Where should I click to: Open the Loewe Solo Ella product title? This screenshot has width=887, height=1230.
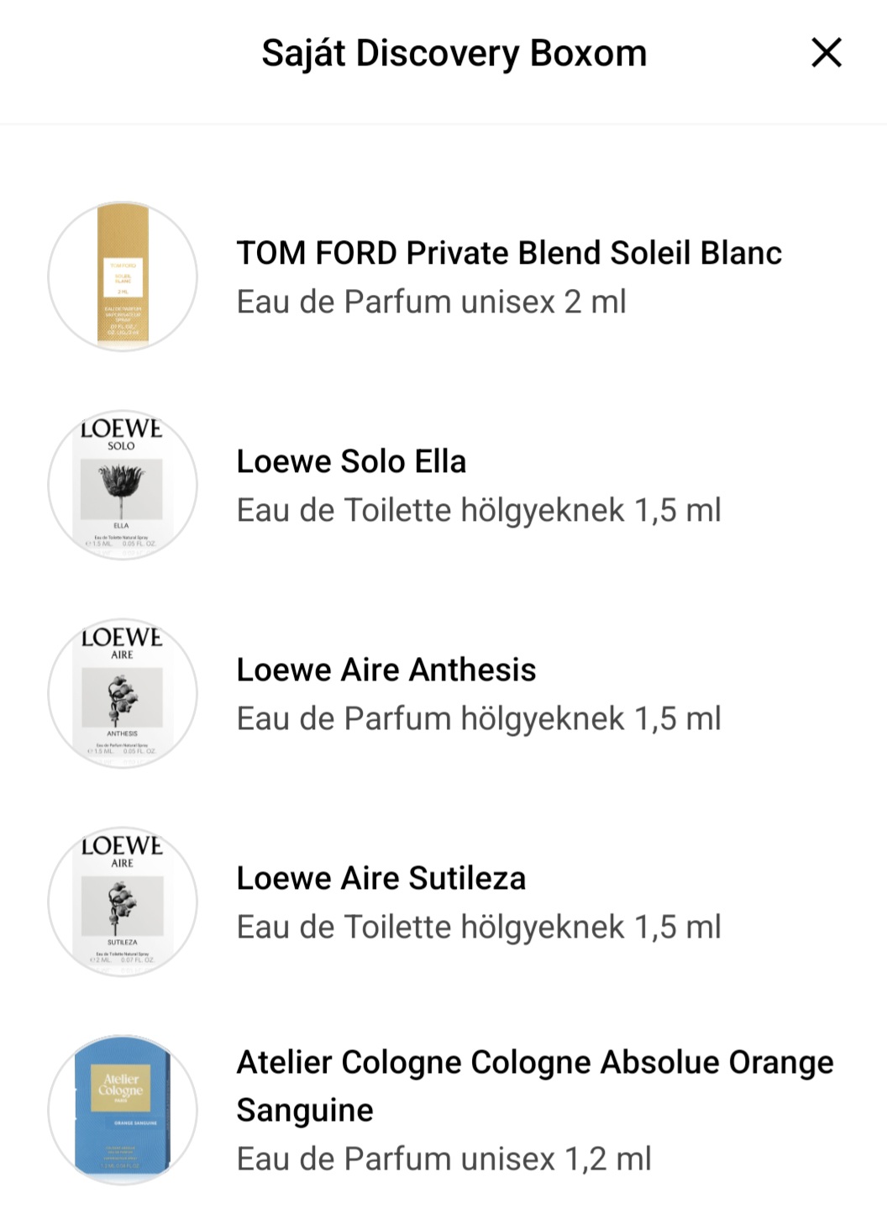click(x=351, y=461)
